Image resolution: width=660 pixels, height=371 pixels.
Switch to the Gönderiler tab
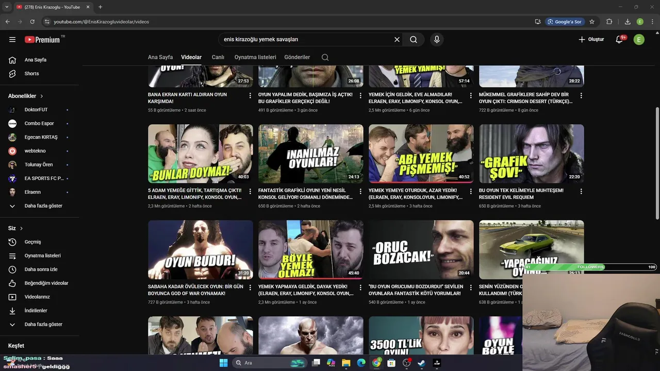tap(298, 57)
